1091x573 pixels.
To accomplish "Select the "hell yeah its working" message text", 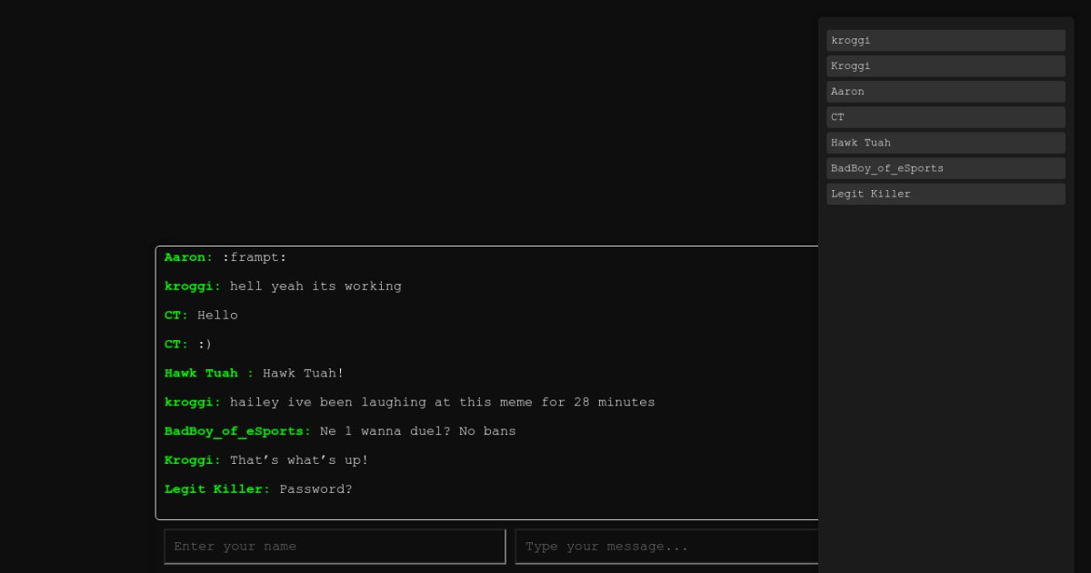I will coord(315,286).
